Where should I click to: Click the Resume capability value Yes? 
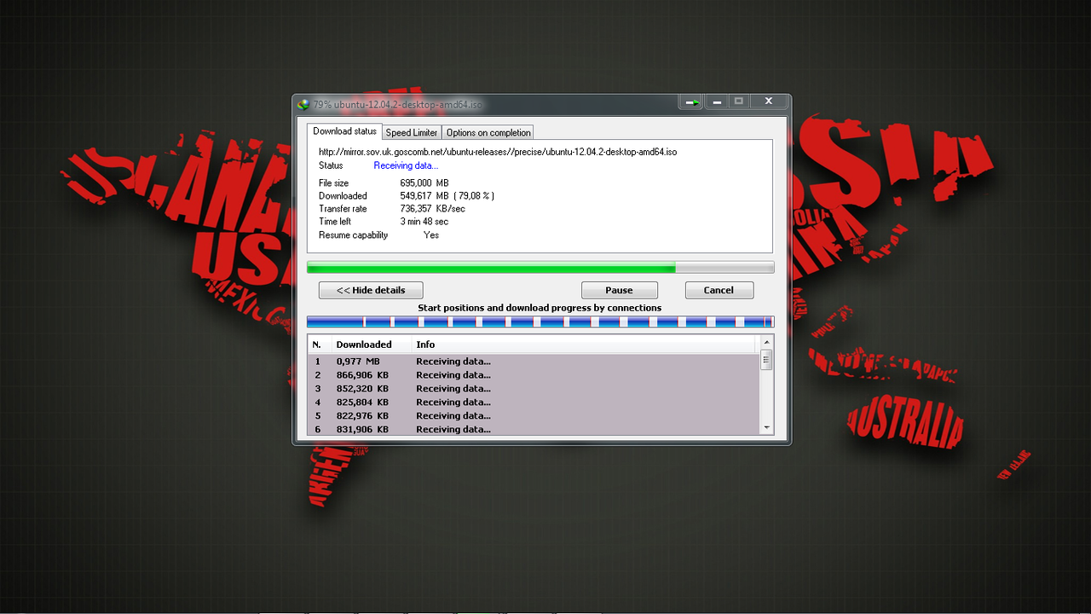(431, 235)
